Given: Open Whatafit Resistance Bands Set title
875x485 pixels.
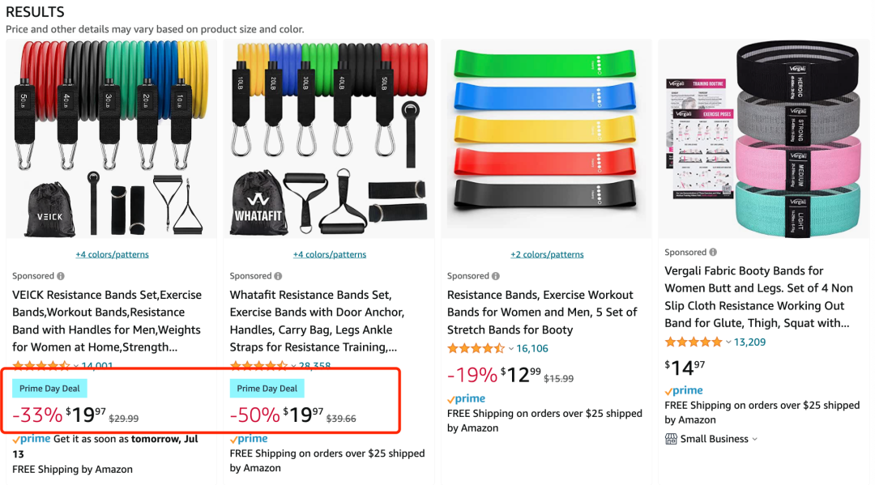Looking at the screenshot, I should click(x=317, y=321).
